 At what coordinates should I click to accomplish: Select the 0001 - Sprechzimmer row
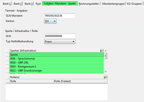point(57,59)
